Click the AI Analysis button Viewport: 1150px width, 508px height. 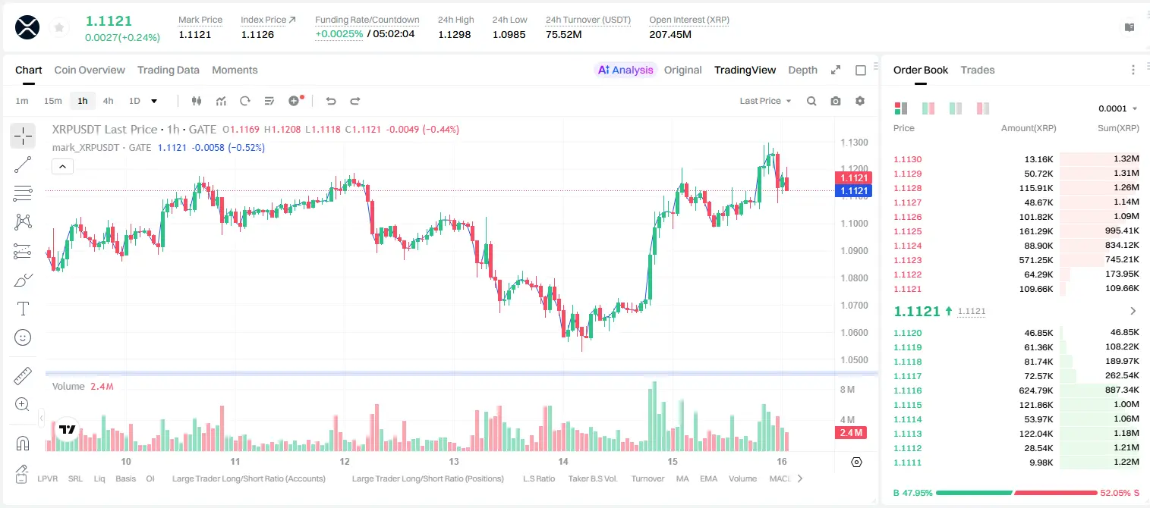tap(625, 70)
